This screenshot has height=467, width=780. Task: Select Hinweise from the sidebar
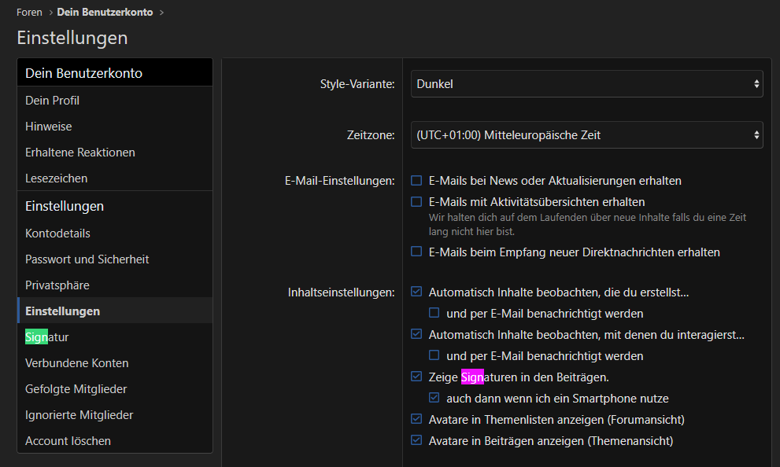click(x=49, y=127)
